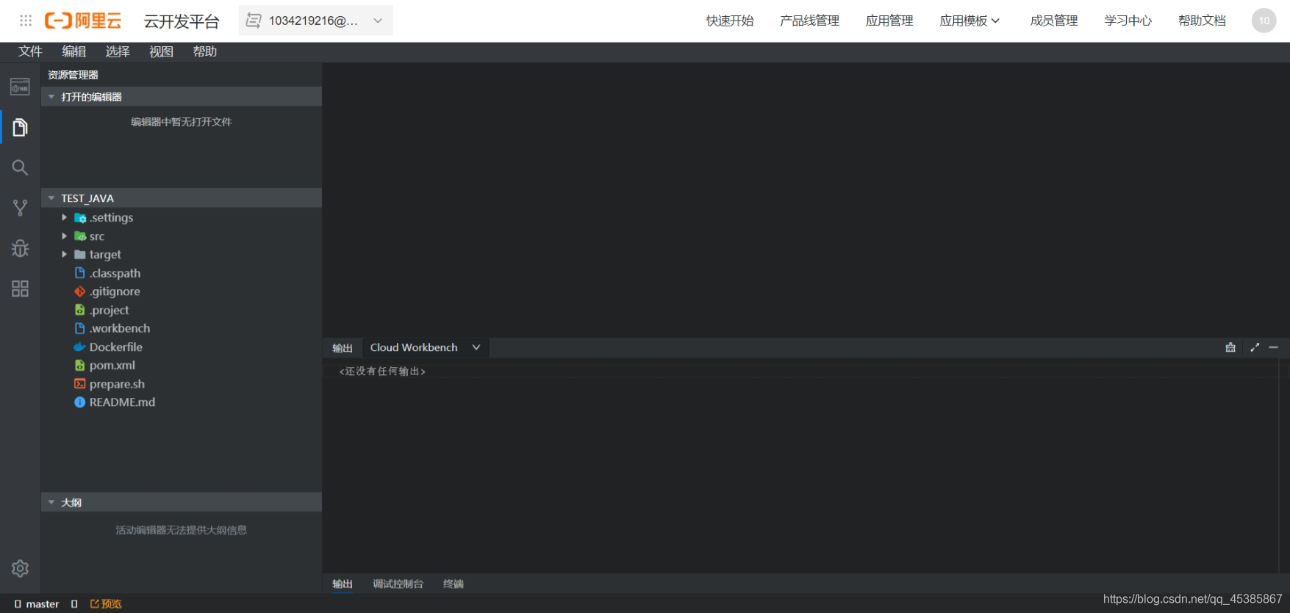
Task: Click the 云开发平台 title
Action: tap(182, 21)
